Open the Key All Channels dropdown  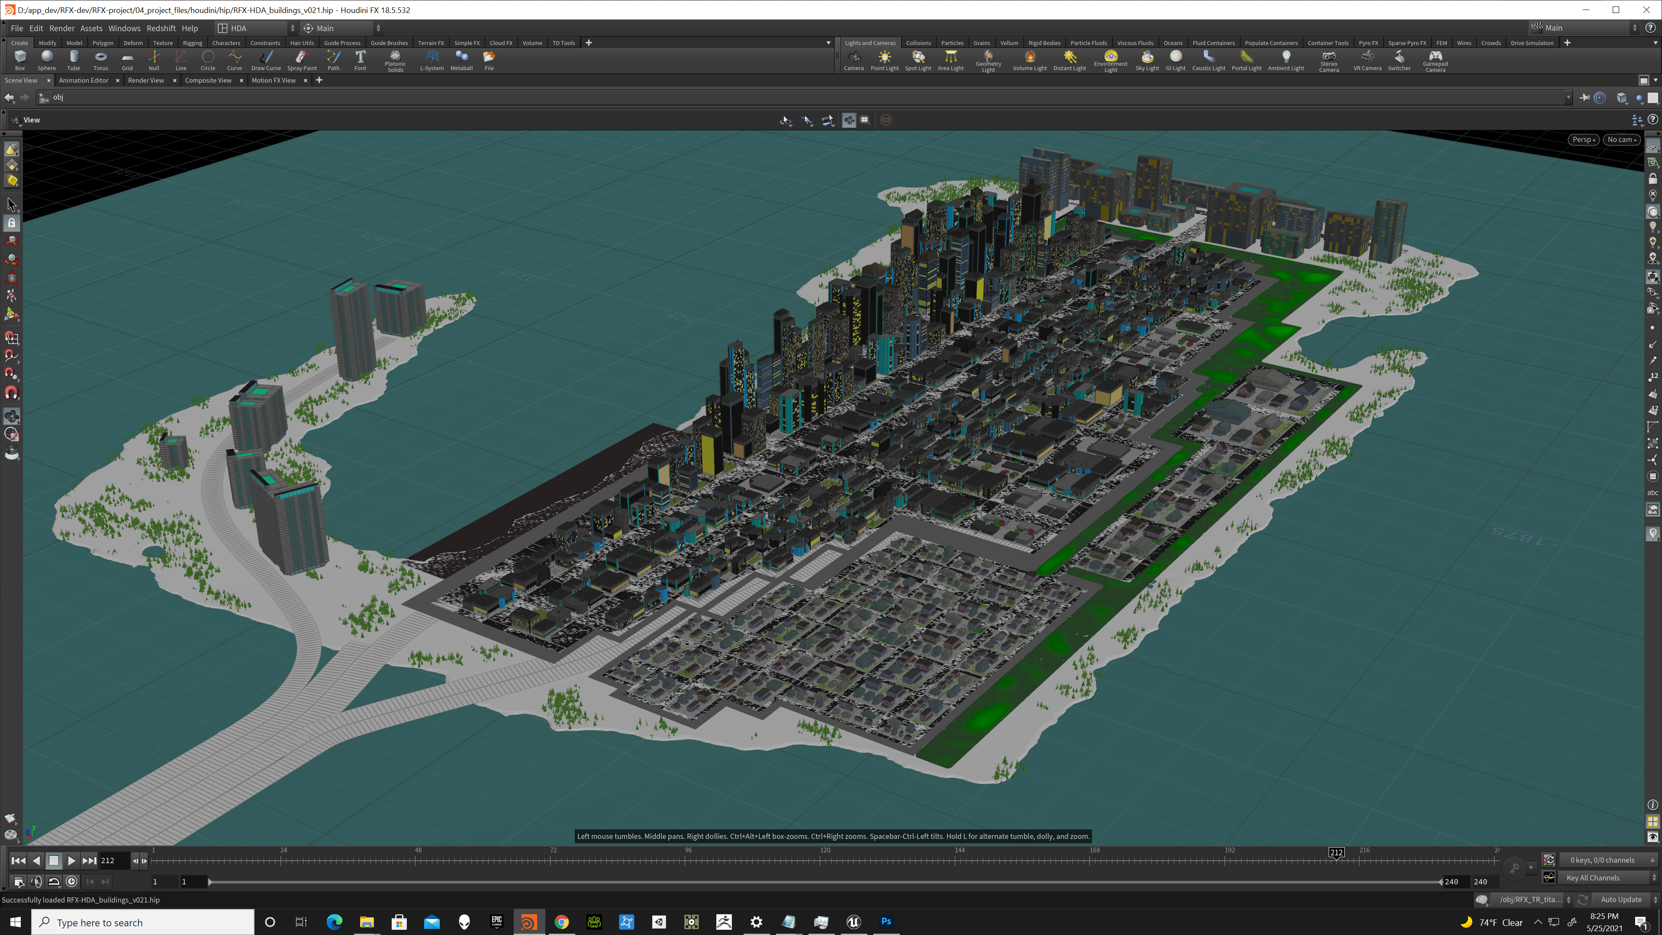pyautogui.click(x=1608, y=877)
